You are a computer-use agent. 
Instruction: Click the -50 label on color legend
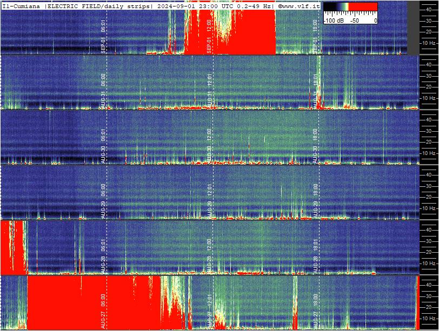coord(354,21)
